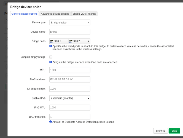Toggle the Bring up empty bridge checkbox
Screen dimensions: 183x138
(51, 57)
